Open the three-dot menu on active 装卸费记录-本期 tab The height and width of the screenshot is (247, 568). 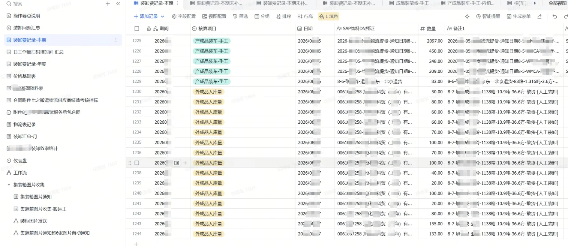pyautogui.click(x=177, y=3)
